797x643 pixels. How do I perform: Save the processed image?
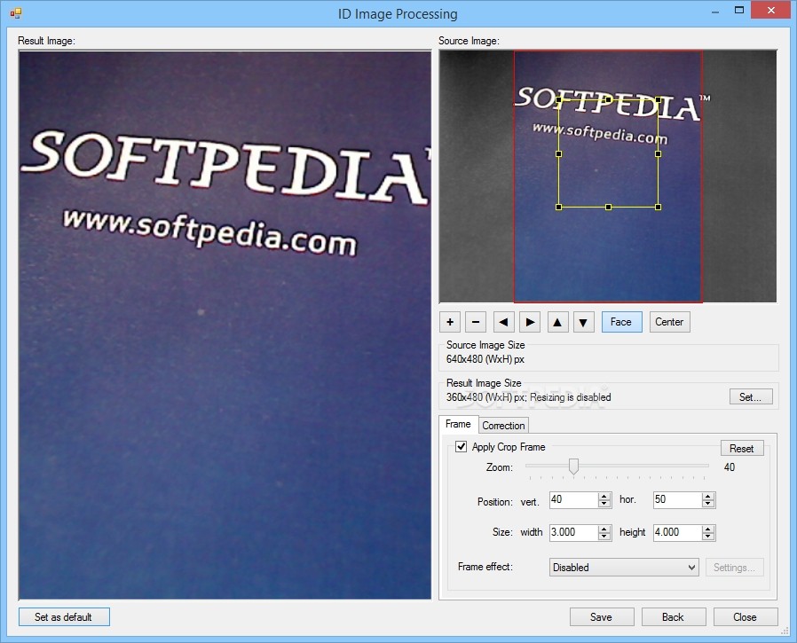tap(602, 617)
